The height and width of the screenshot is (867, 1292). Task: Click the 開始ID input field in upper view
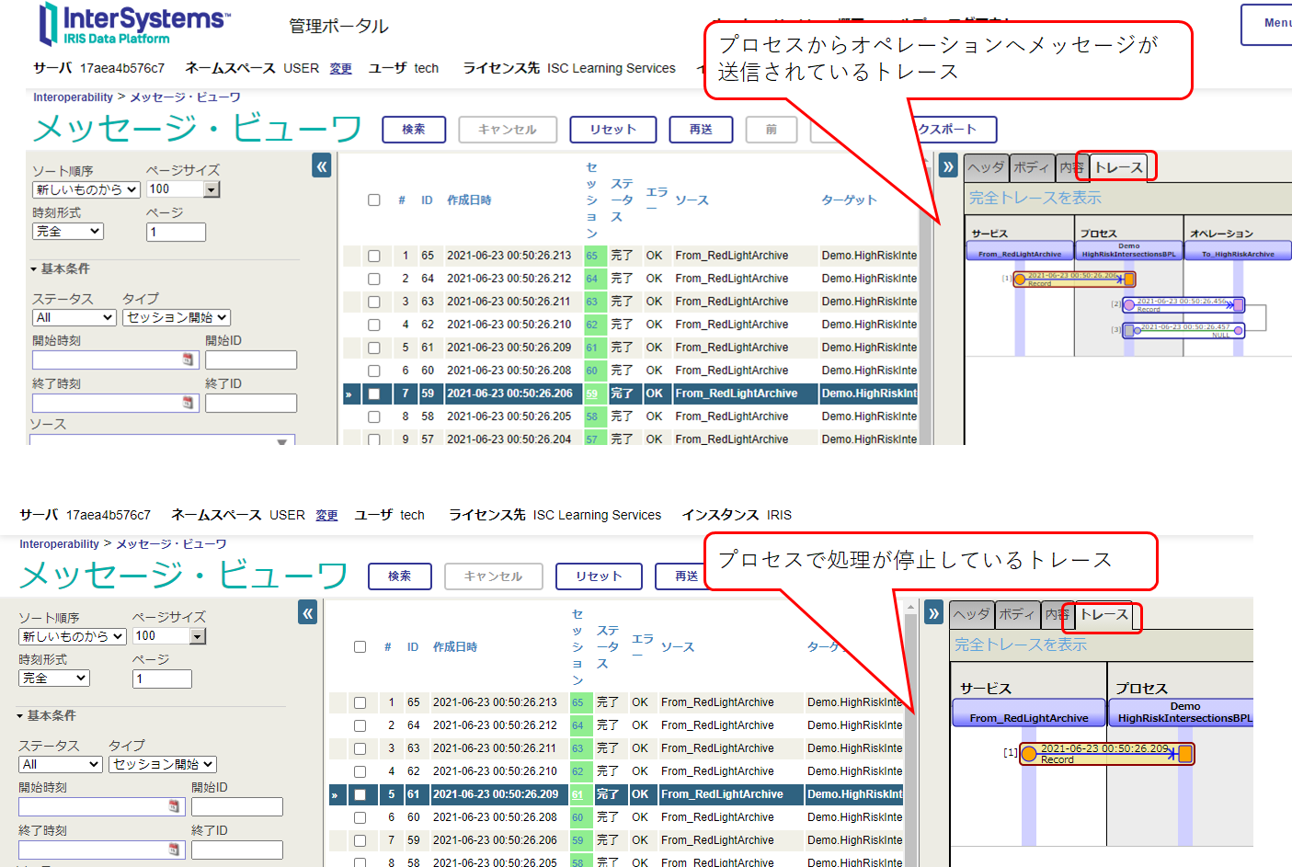pos(250,359)
